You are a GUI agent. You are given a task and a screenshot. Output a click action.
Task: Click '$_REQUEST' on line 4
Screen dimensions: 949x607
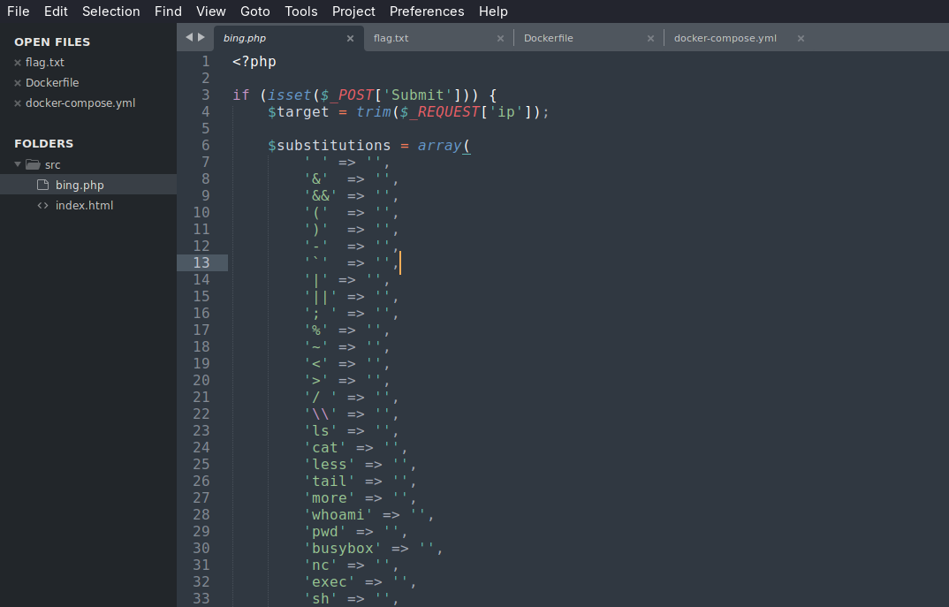[x=440, y=112]
